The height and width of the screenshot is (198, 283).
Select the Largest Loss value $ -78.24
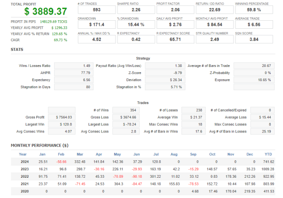click(126, 124)
